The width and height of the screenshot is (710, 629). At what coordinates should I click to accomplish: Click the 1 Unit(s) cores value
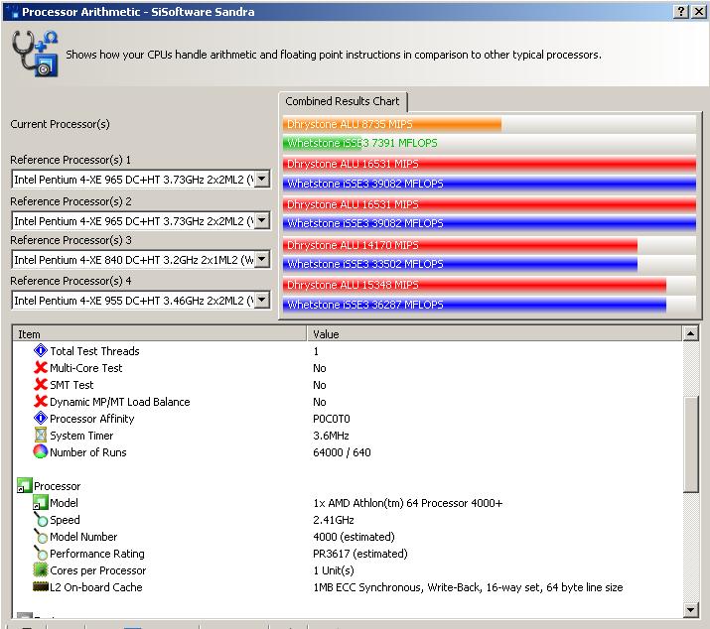[x=334, y=570]
